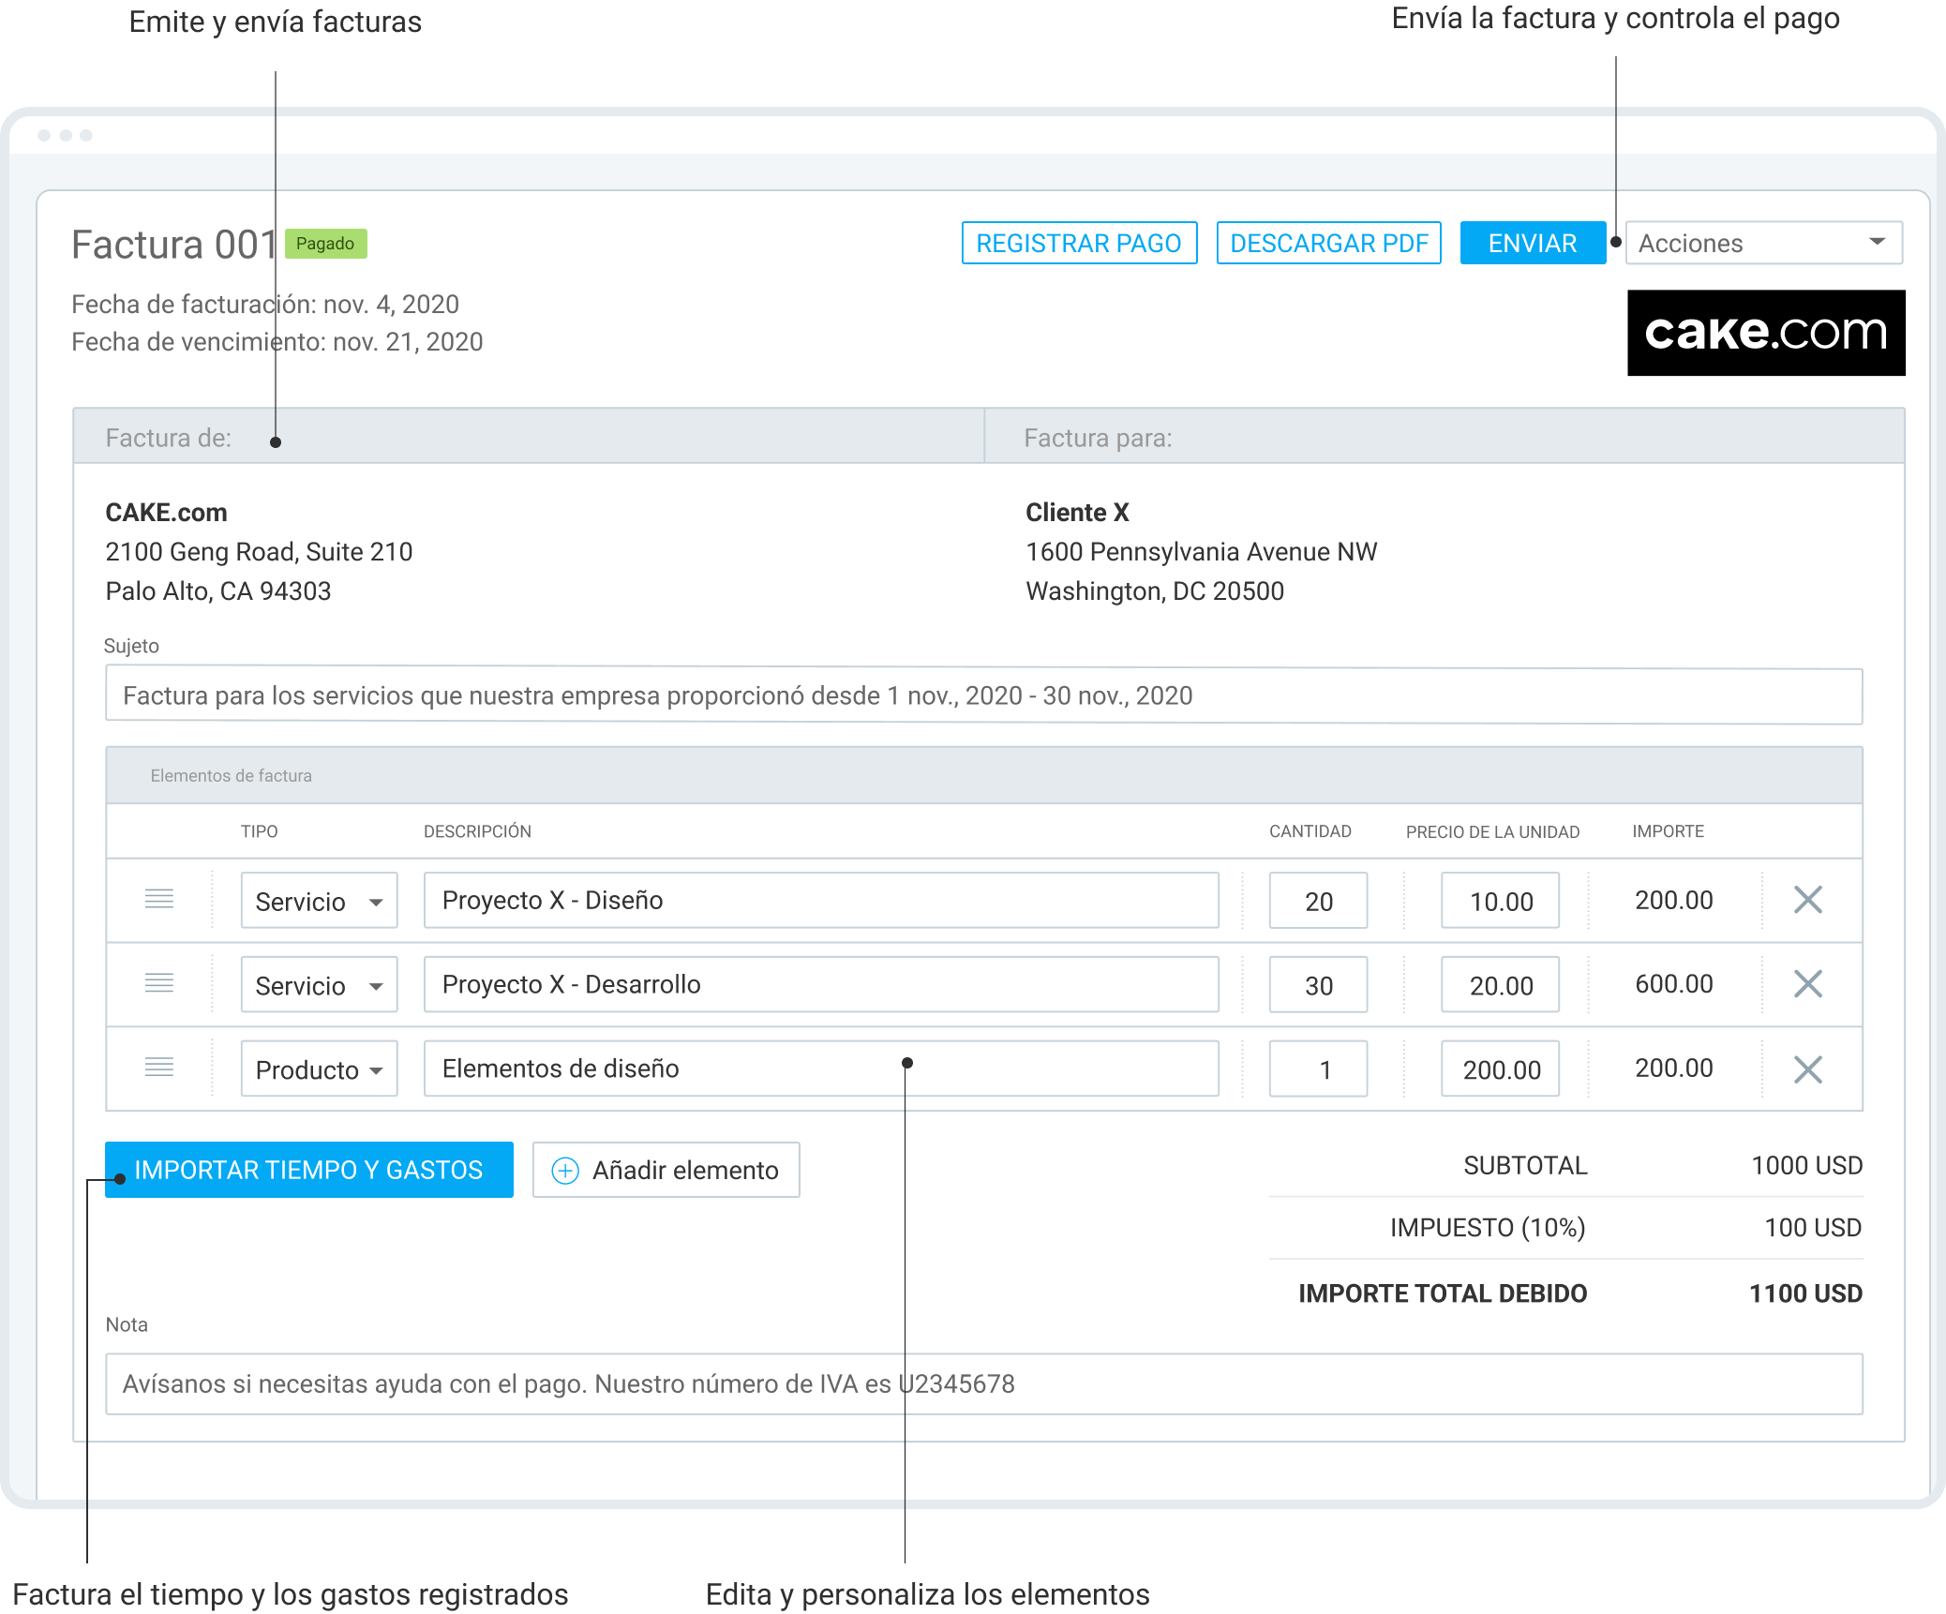
Task: Grab the drag handle for Proyecto X - Diseño
Action: 159,899
